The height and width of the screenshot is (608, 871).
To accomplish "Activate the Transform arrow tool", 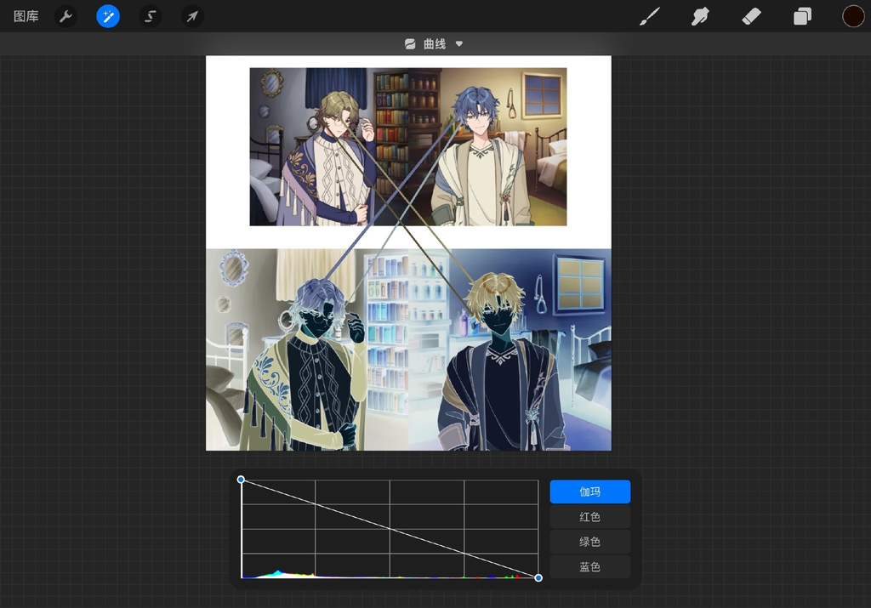I will 193,16.
